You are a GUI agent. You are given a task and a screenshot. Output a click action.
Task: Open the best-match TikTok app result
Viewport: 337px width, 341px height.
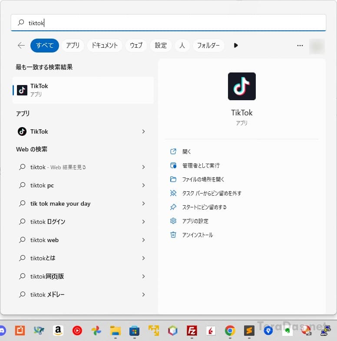point(83,90)
